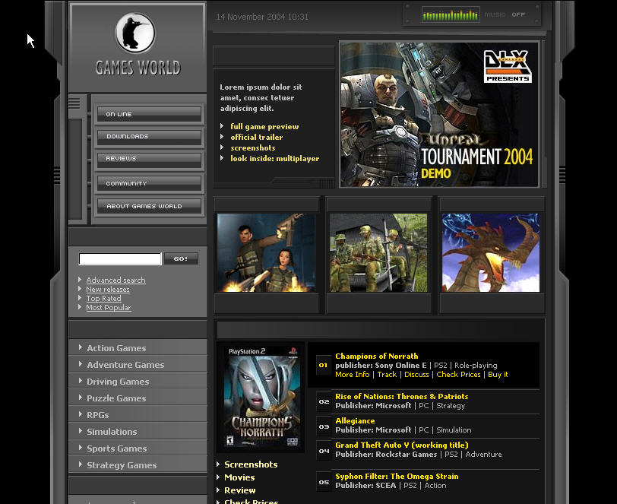Click the Games World sniper logo
This screenshot has height=504, width=617.
coord(135,33)
